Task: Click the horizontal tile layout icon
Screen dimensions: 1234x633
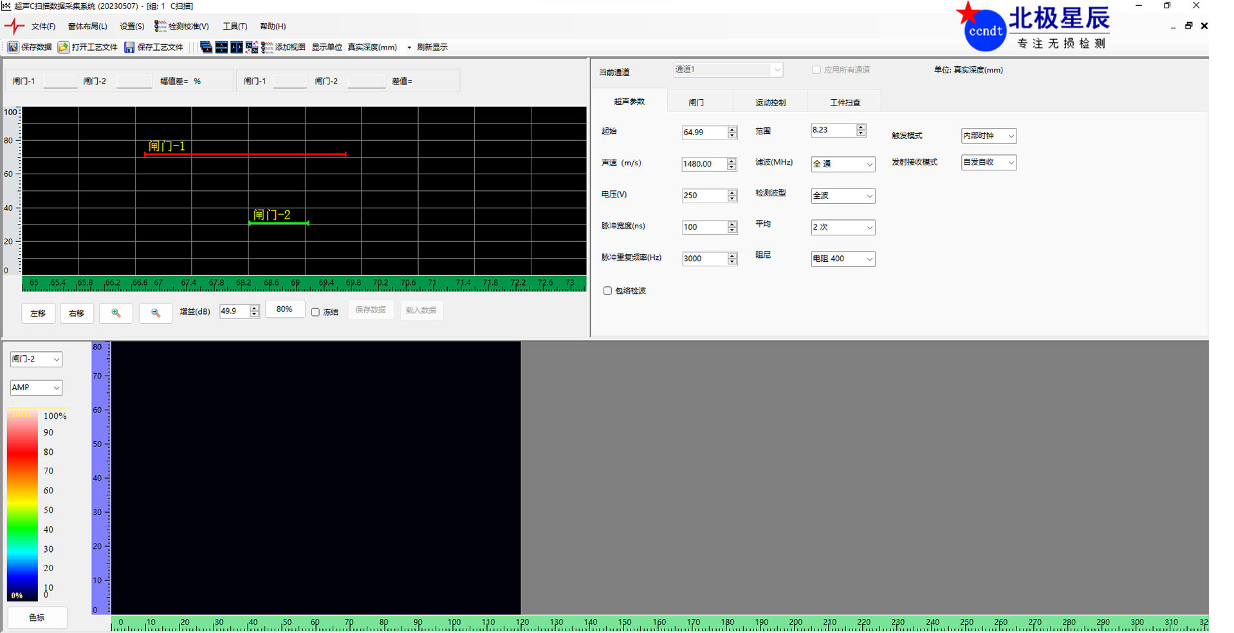Action: click(x=221, y=47)
